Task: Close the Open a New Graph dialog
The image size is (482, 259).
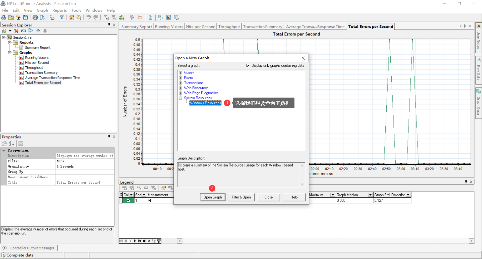Action: 303,58
